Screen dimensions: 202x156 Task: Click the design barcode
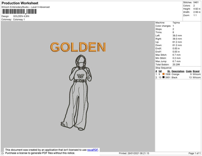(19, 11)
